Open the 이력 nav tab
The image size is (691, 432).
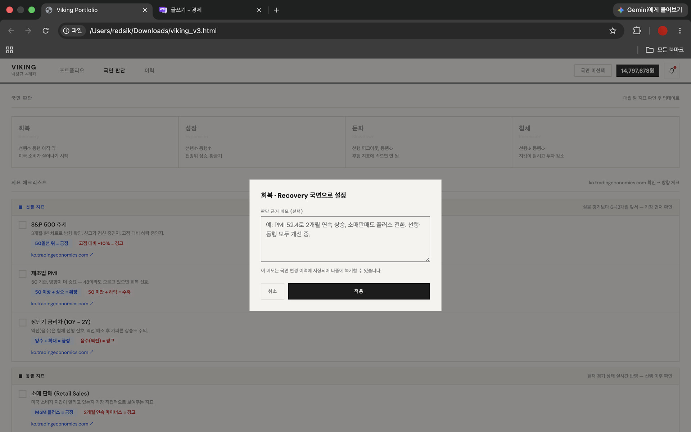(149, 71)
